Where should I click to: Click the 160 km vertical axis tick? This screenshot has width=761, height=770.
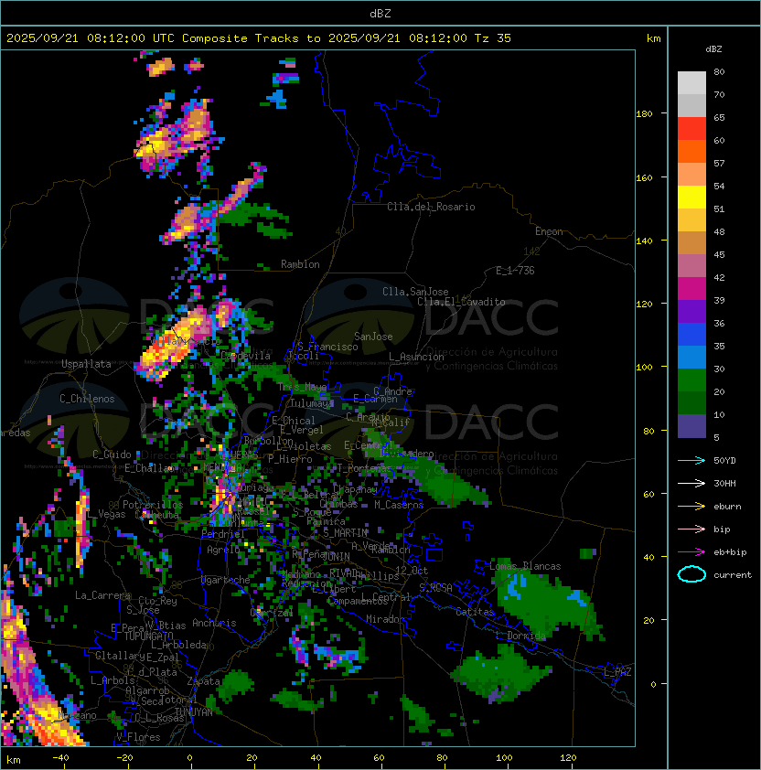pyautogui.click(x=644, y=177)
